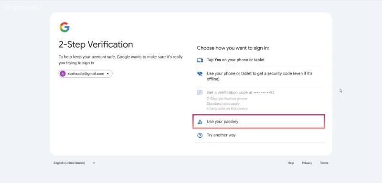382x183 pixels.
Task: Expand the English (United States) language selector
Action: [x=74, y=163]
